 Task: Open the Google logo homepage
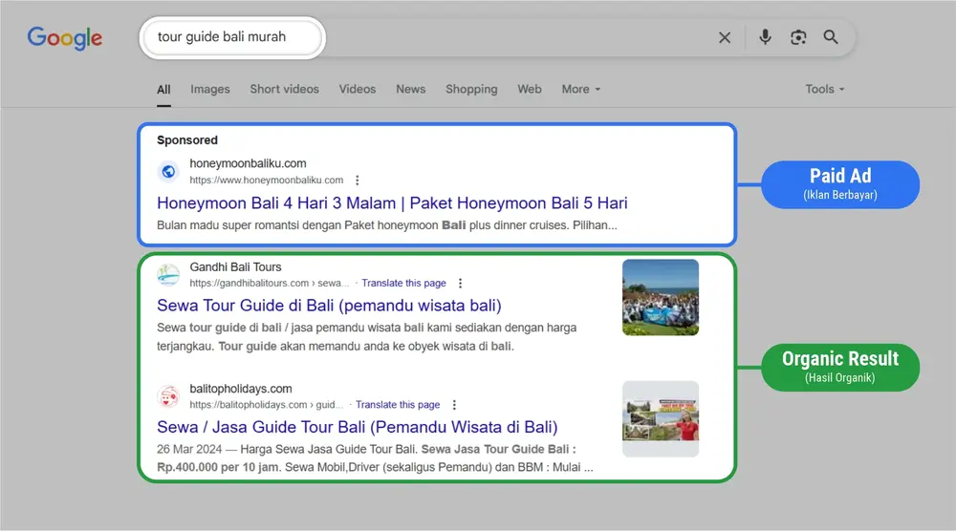[65, 38]
